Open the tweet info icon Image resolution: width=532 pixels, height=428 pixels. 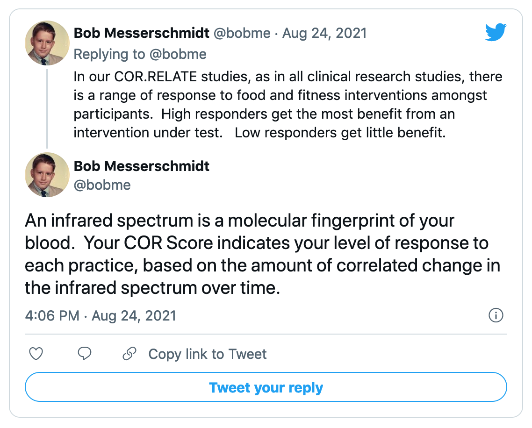point(496,315)
